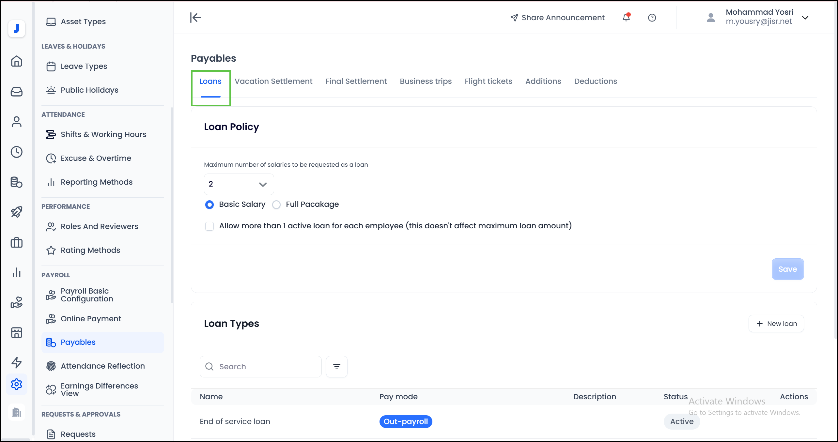Open the maximum salaries number dropdown

(239, 184)
